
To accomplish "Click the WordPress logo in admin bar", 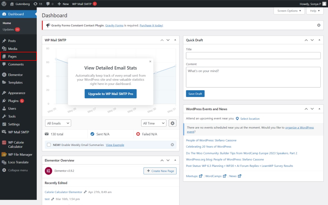I will click(x=4, y=4).
